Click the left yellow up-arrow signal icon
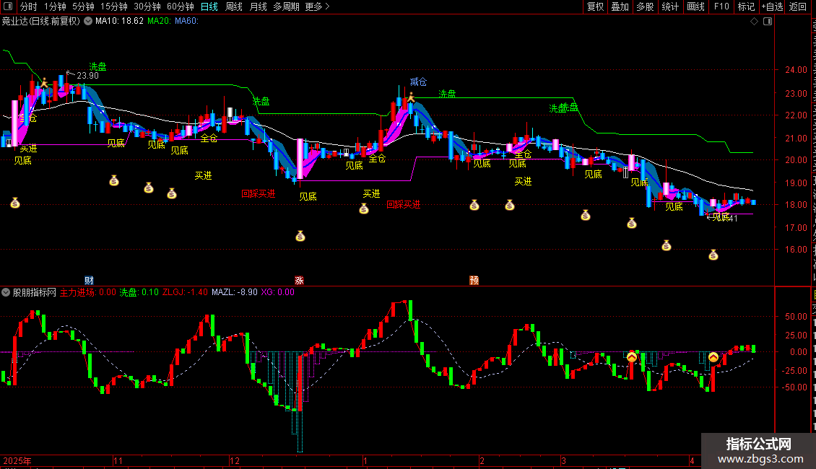Screen dimensions: 816x469 point(632,357)
